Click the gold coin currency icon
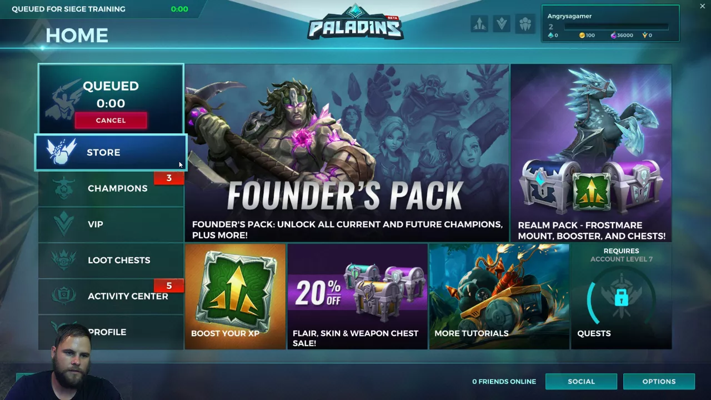711x400 pixels. coord(582,35)
